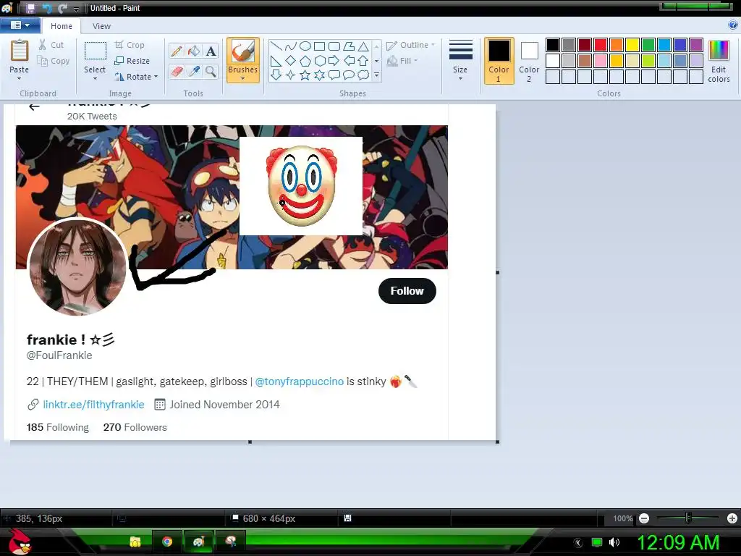Choose the Rectangle shape
The width and height of the screenshot is (741, 556).
[319, 46]
